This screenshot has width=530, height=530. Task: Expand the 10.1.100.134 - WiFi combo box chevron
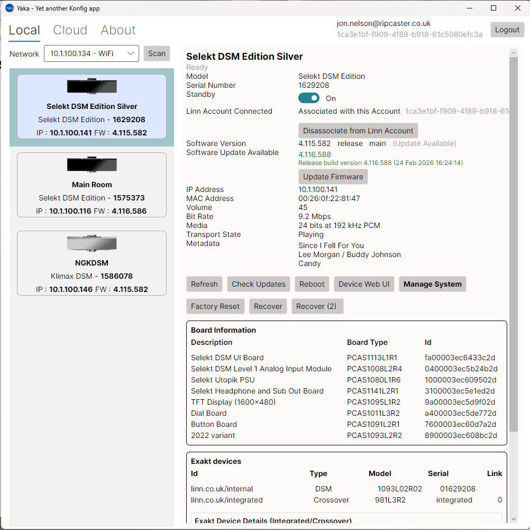(x=130, y=53)
